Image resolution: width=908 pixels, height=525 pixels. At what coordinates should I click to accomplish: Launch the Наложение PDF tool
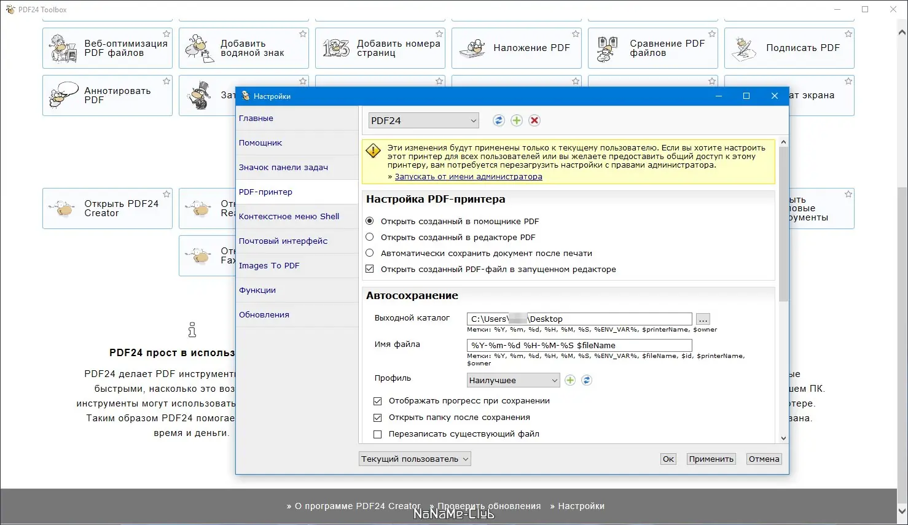[x=517, y=48]
